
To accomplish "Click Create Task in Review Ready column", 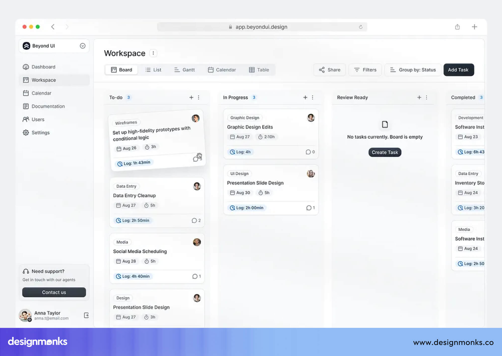I will point(385,152).
